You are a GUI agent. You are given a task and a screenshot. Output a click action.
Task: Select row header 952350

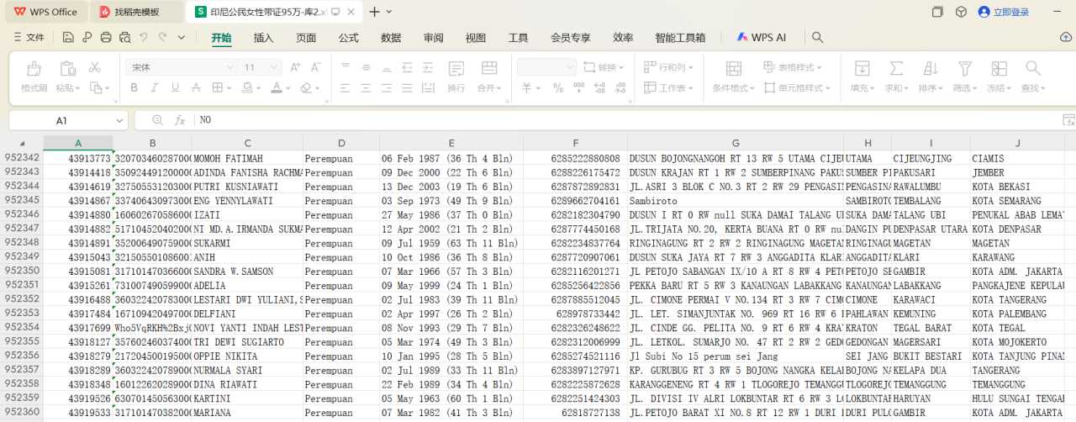(x=21, y=272)
